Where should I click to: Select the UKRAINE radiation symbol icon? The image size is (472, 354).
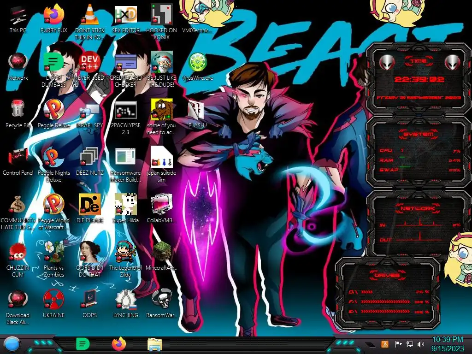coord(54,303)
